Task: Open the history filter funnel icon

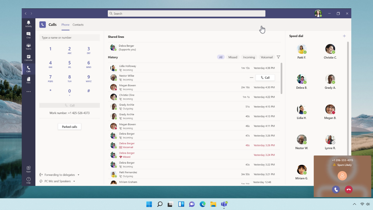Action: (x=278, y=57)
